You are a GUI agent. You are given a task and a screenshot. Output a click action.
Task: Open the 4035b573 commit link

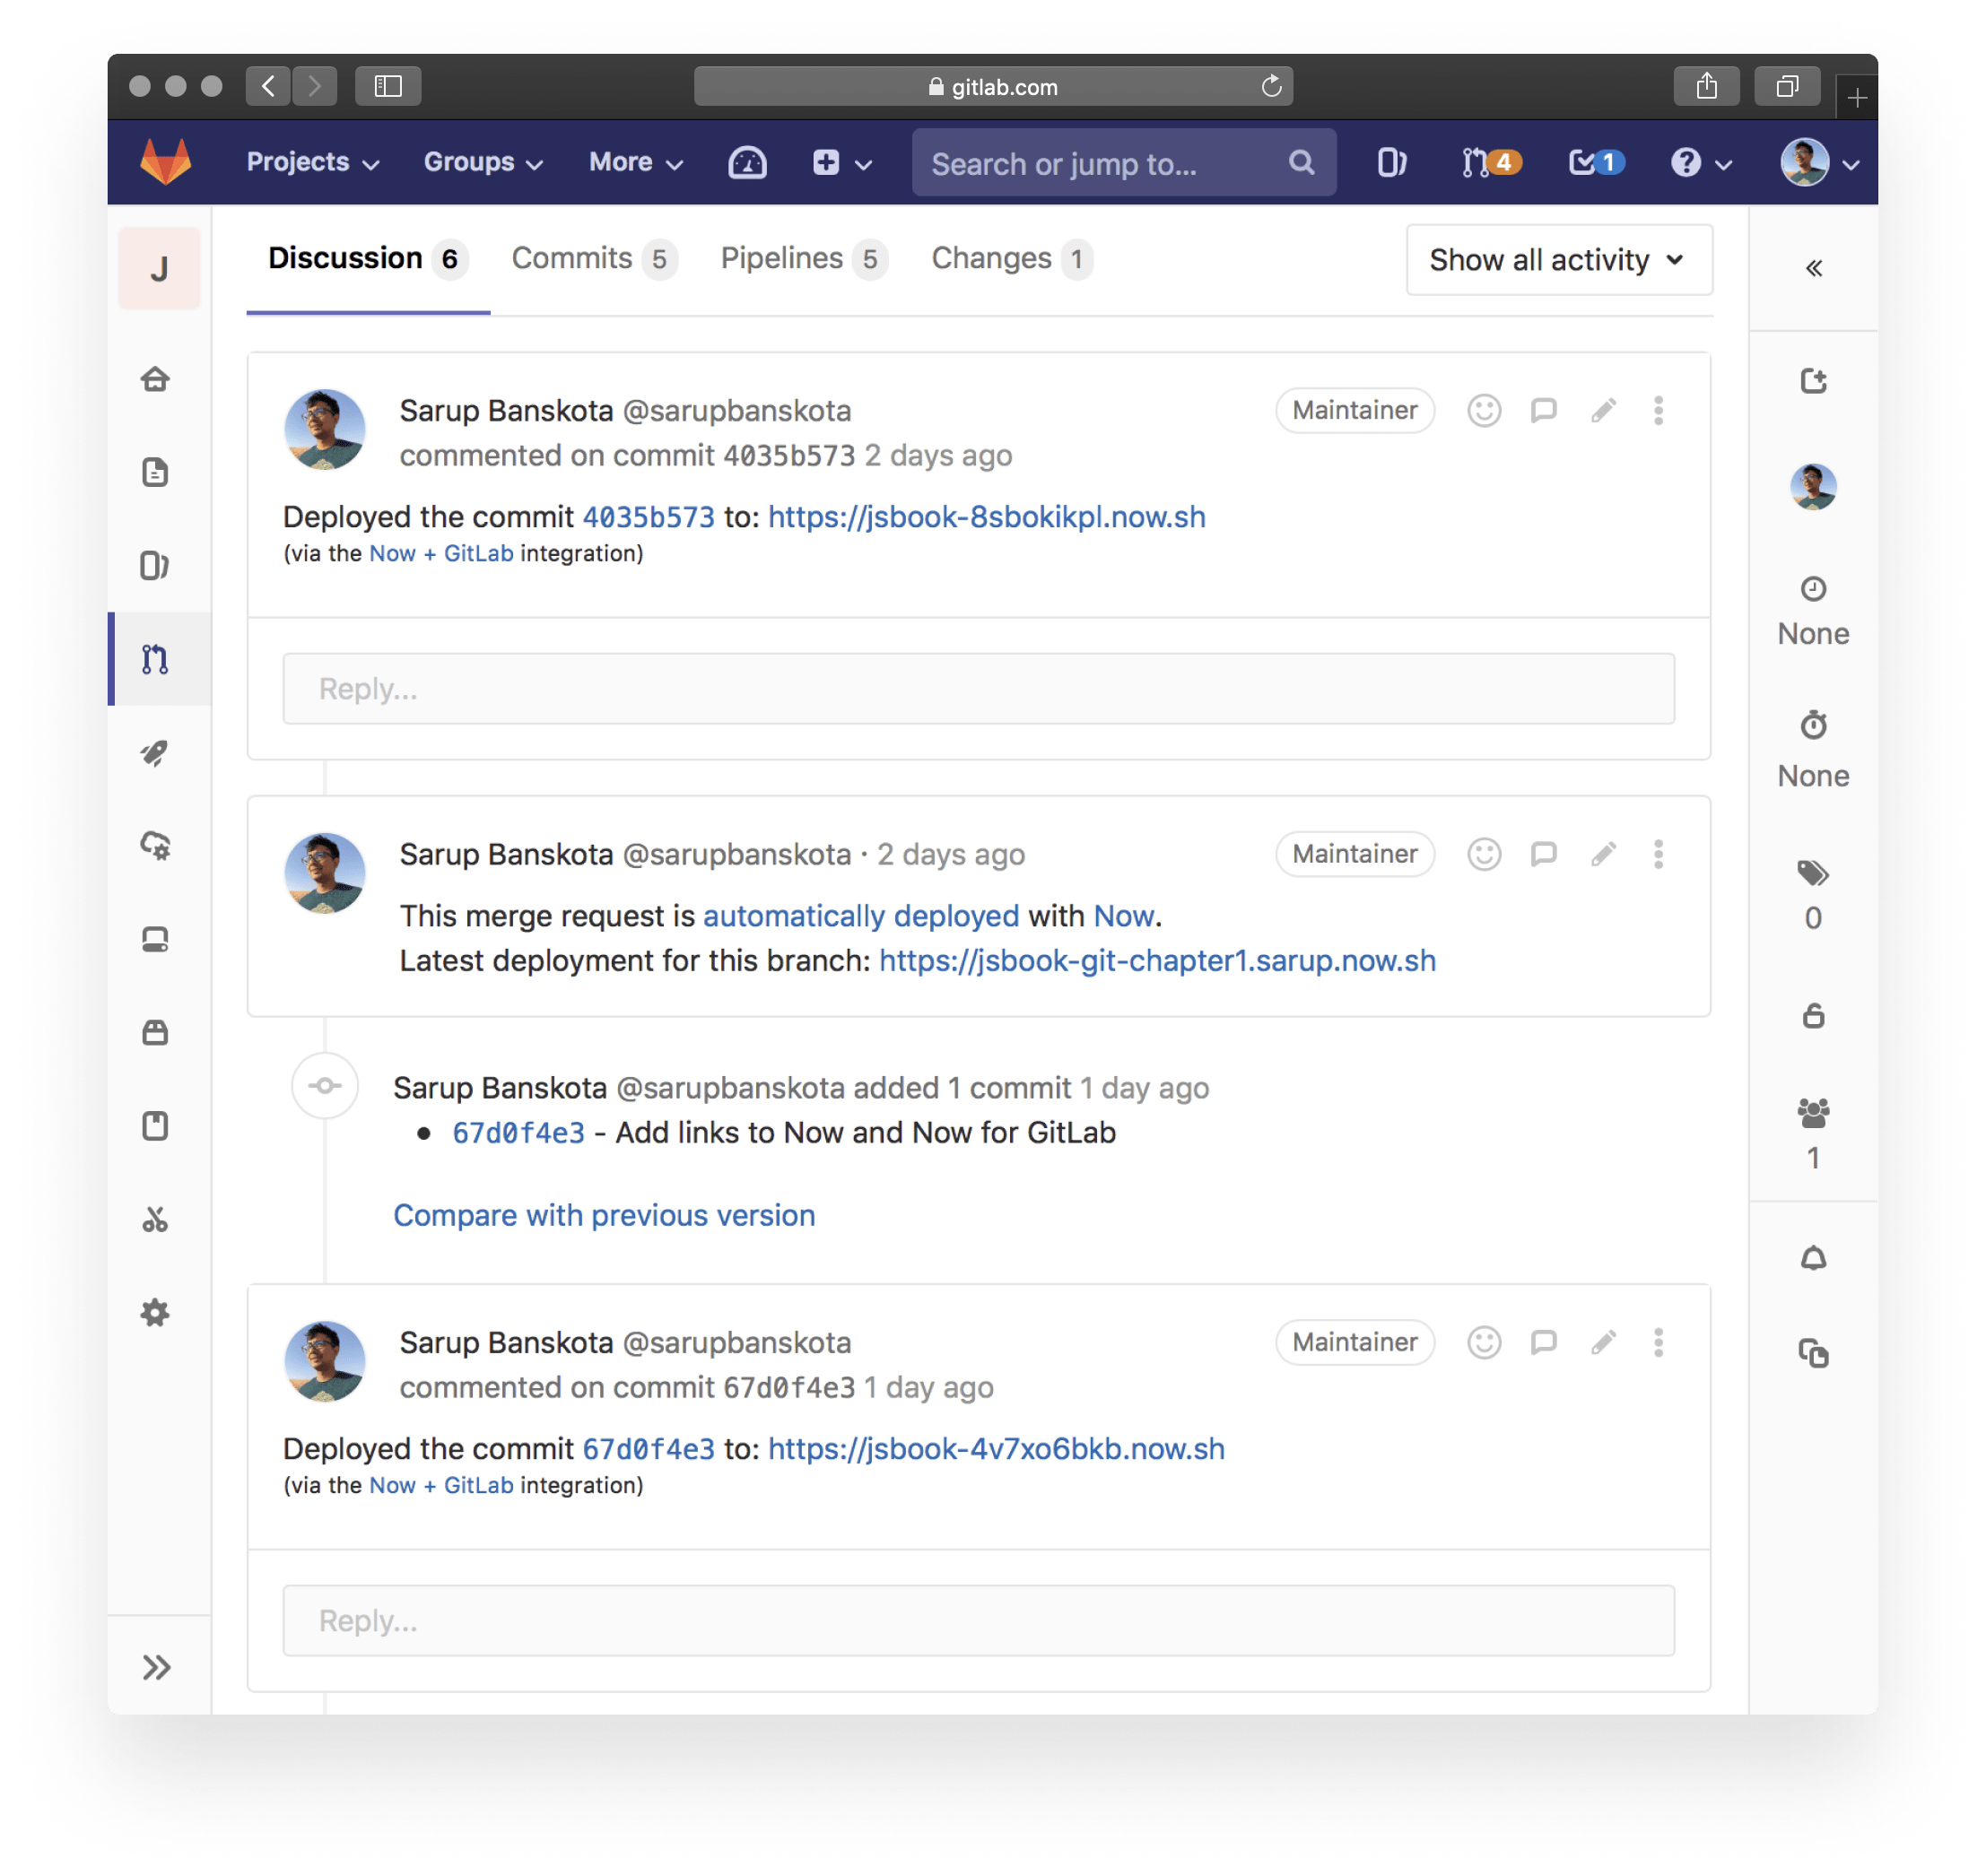pos(649,517)
